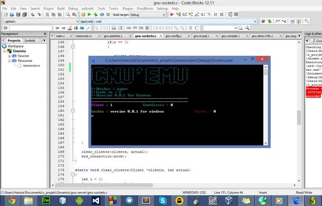Toggle the C toolbar button

tap(197, 28)
